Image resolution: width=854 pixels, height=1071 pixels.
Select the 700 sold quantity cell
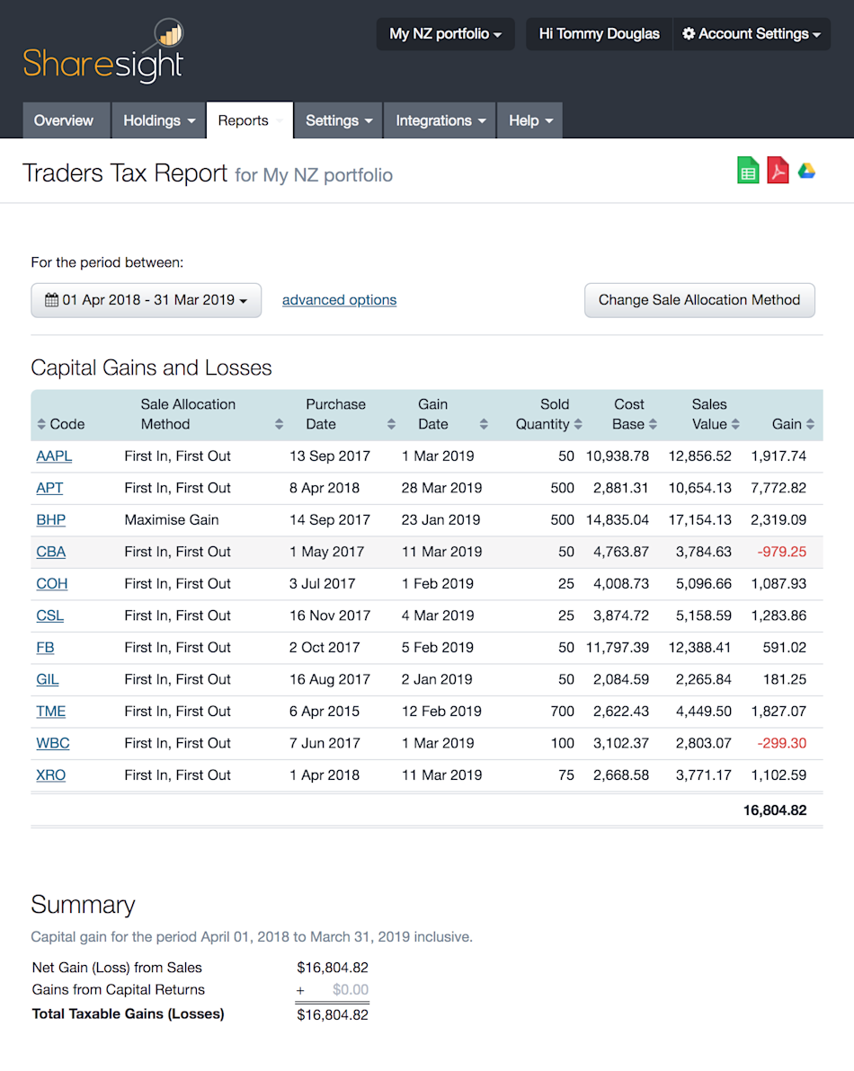pyautogui.click(x=562, y=711)
